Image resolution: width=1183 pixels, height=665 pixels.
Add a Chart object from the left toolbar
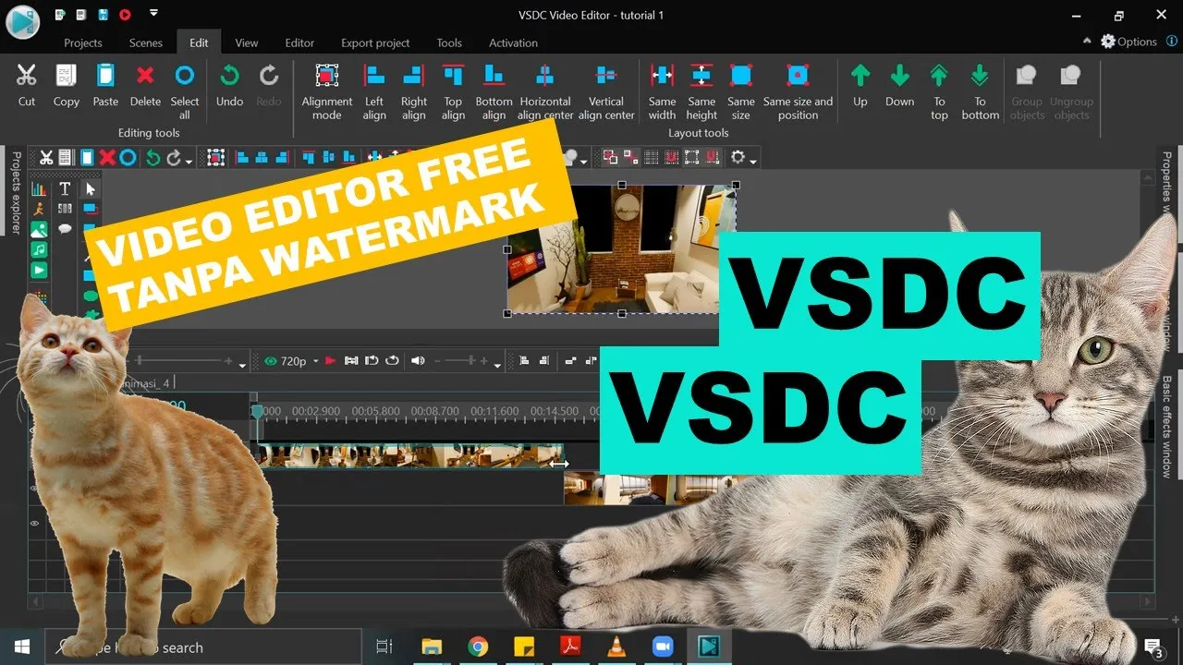point(39,188)
